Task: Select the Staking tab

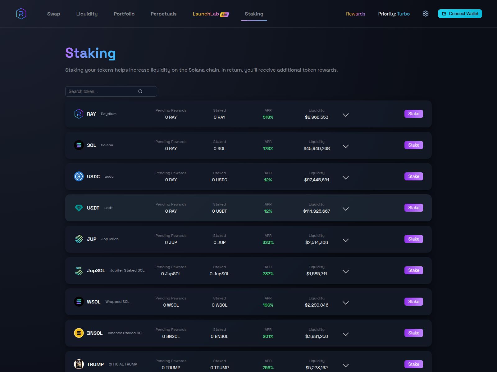Action: (254, 14)
